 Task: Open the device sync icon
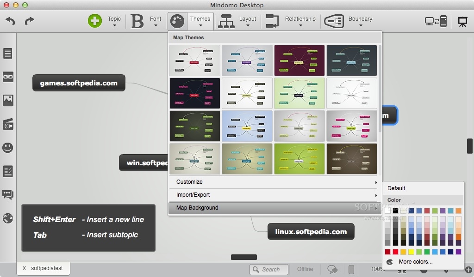[x=436, y=21]
